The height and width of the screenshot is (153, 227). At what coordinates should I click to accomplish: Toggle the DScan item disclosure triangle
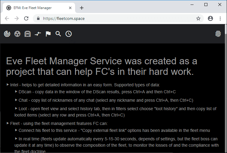tap(16, 91)
